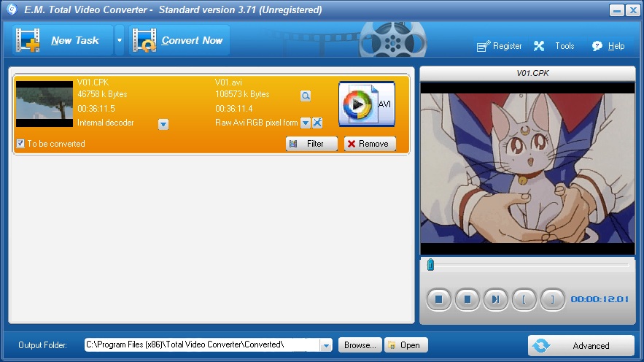
Task: Click the New Task button
Action: tap(63, 40)
